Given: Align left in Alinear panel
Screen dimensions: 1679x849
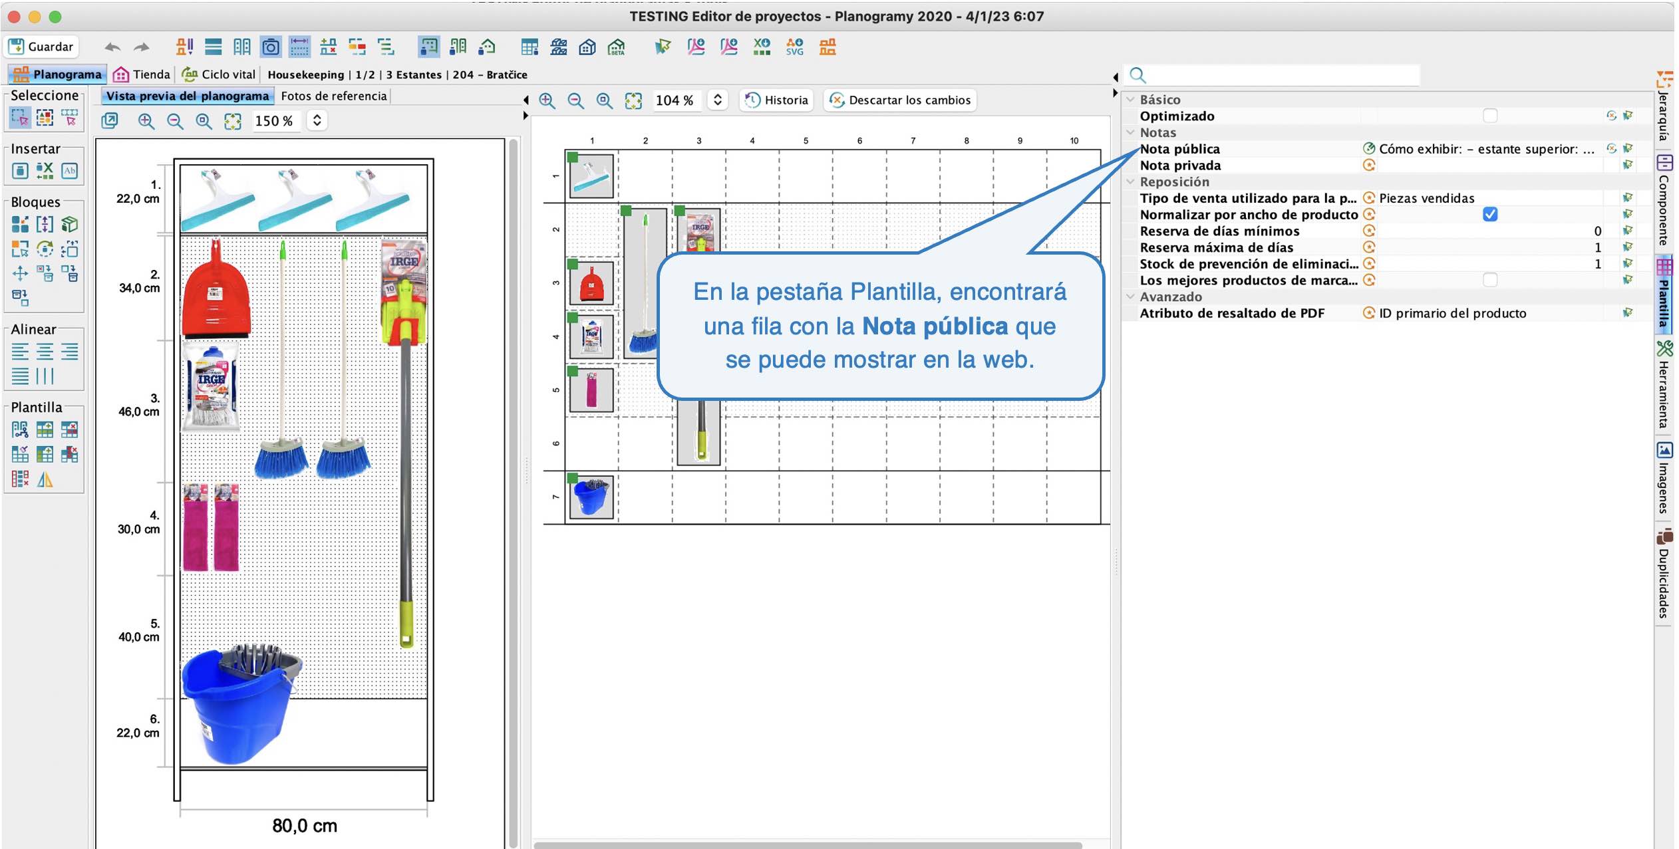Looking at the screenshot, I should (x=20, y=351).
